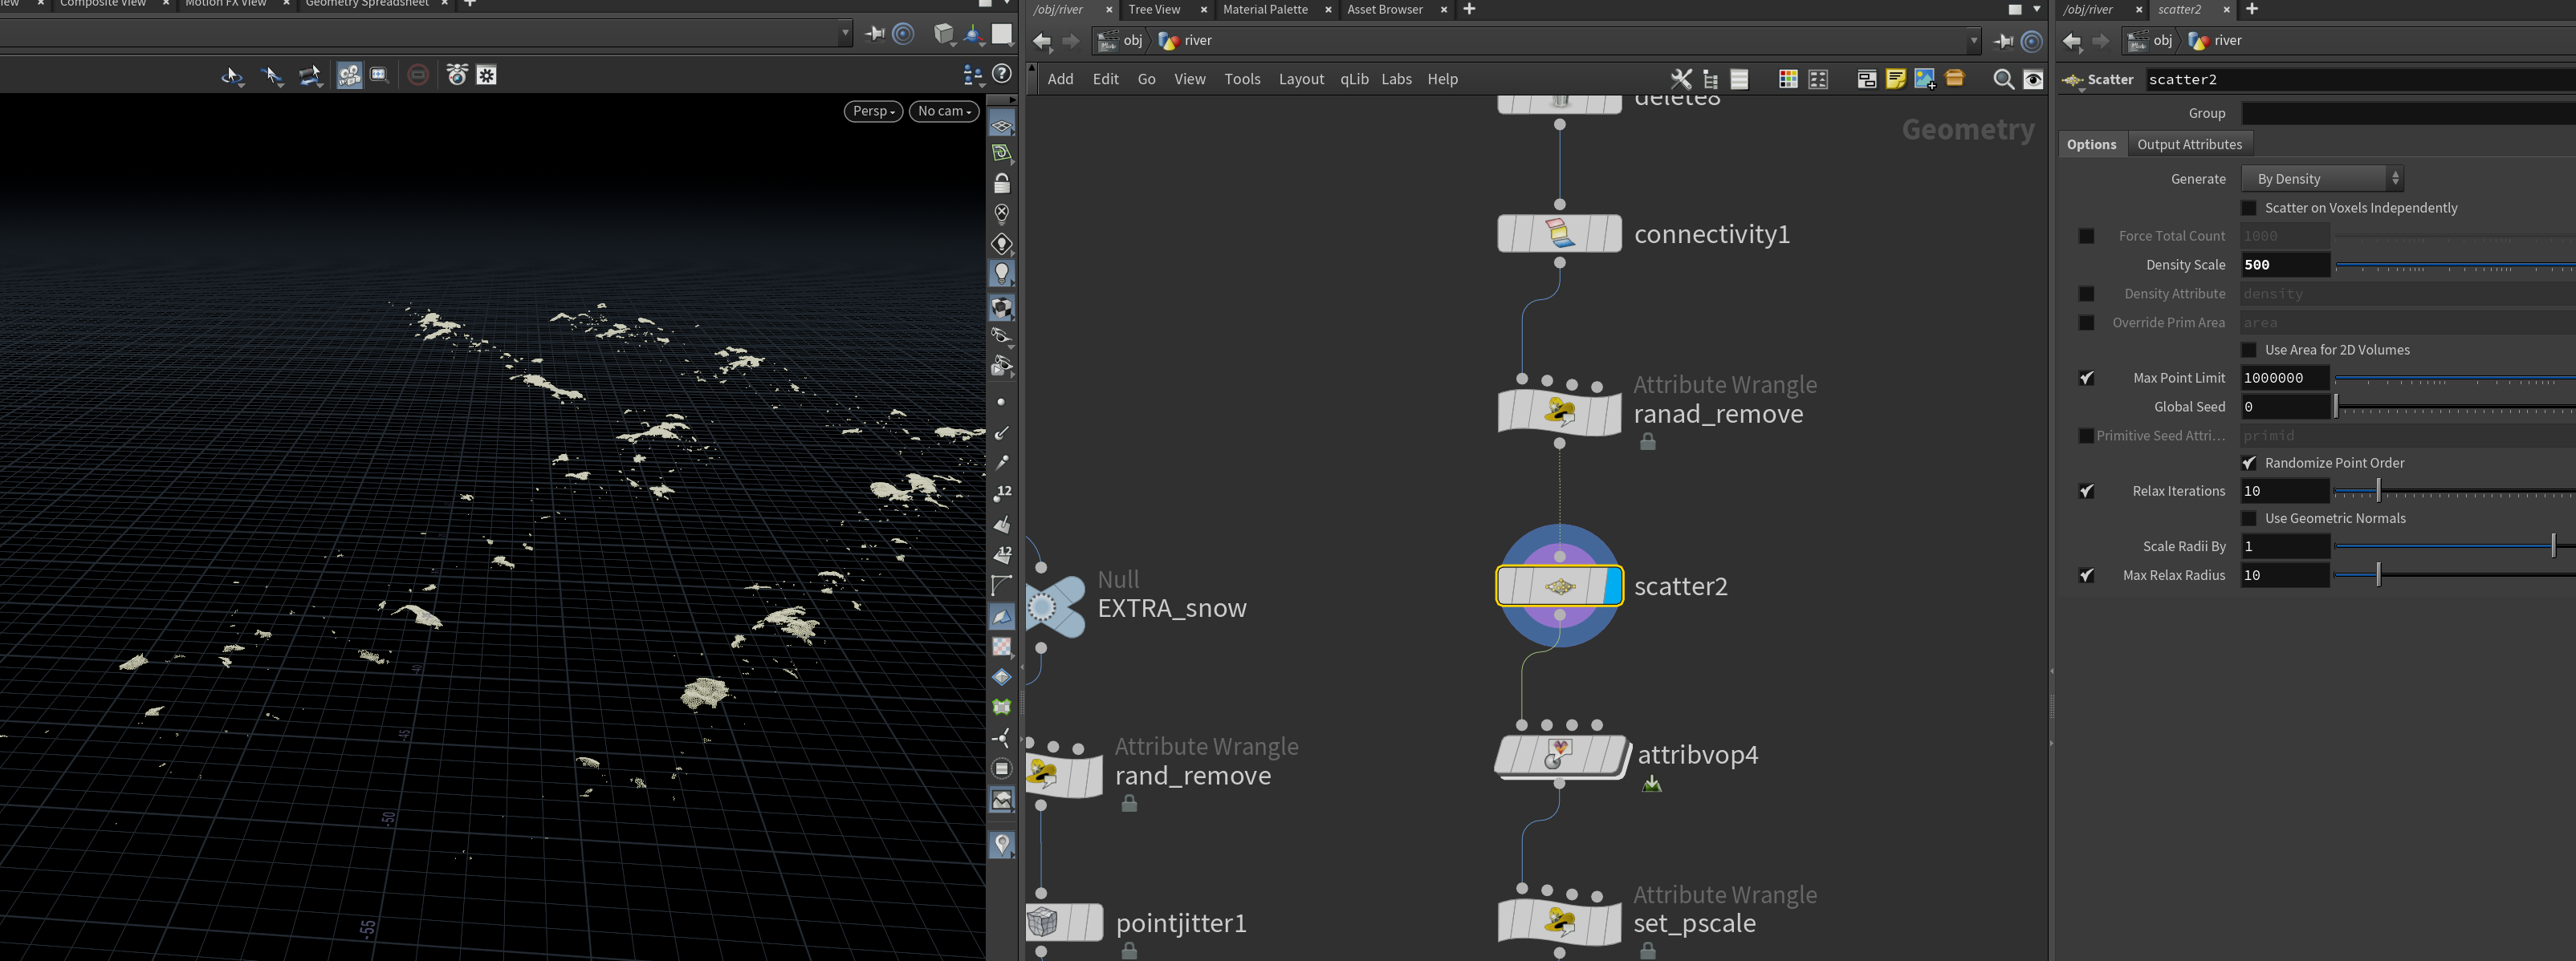Open the Add menu
Screen dimensions: 2576x961
pos(1060,79)
